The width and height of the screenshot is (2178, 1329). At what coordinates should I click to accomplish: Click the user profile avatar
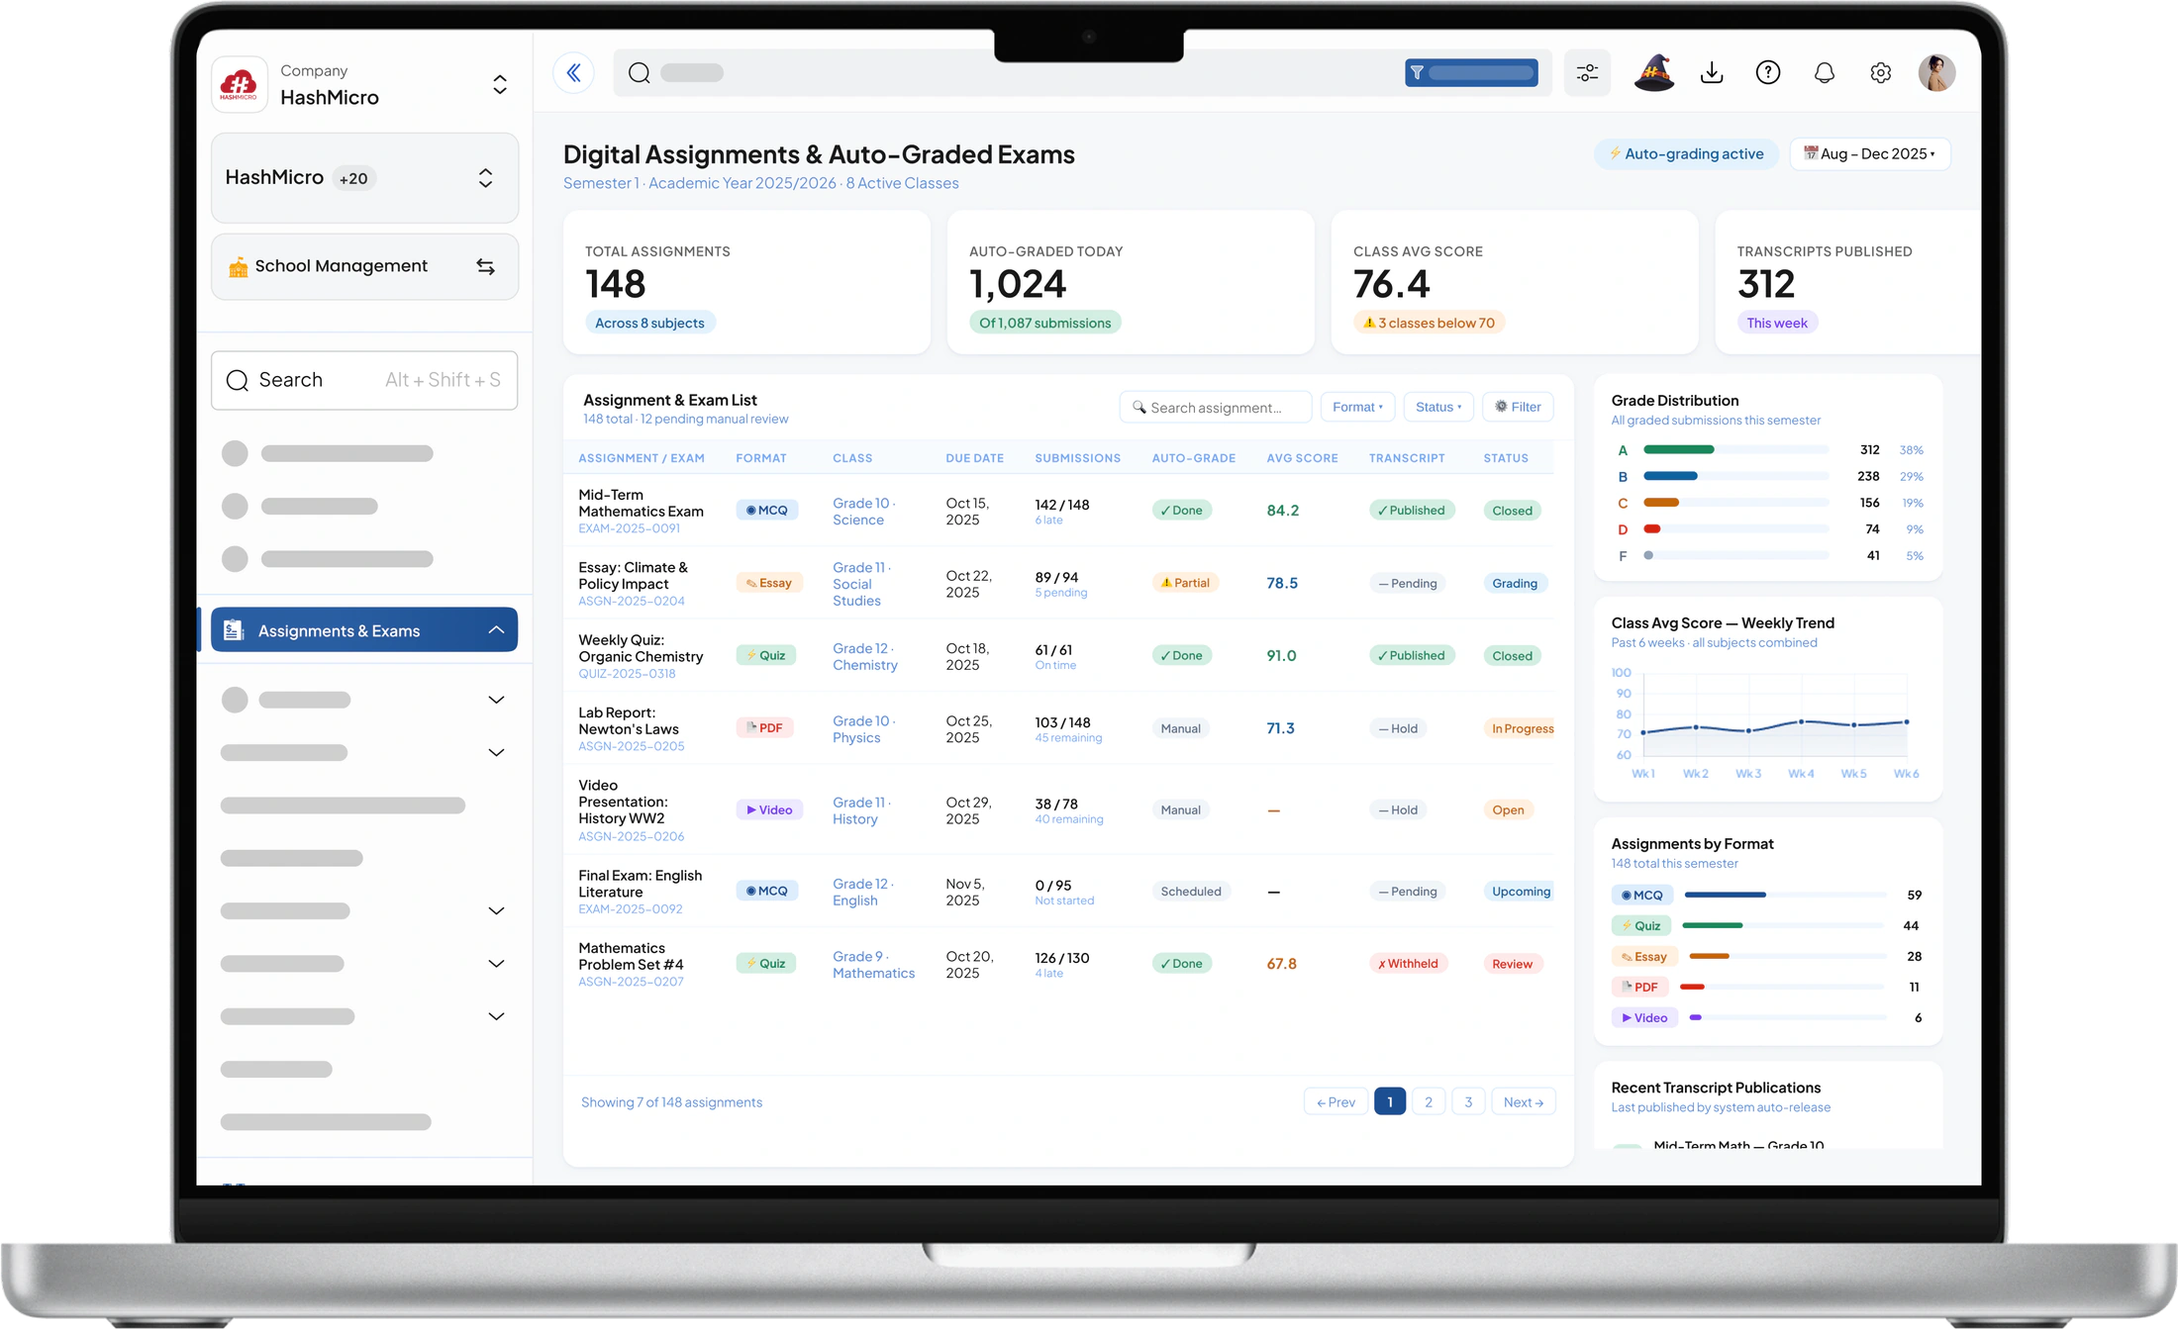point(1936,72)
